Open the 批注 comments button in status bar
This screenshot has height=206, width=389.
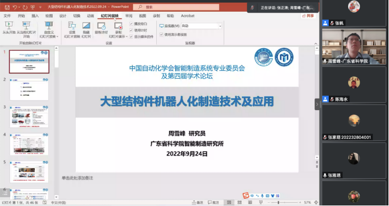[x=213, y=203]
